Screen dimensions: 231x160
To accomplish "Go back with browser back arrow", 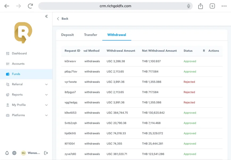I will point(7,6).
